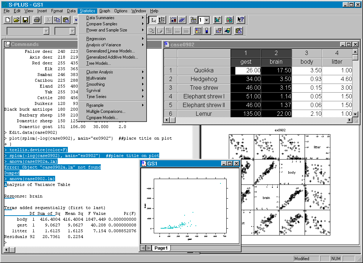363x263 pixels.
Task: Click the Paste clipboard icon
Action: click(66, 20)
